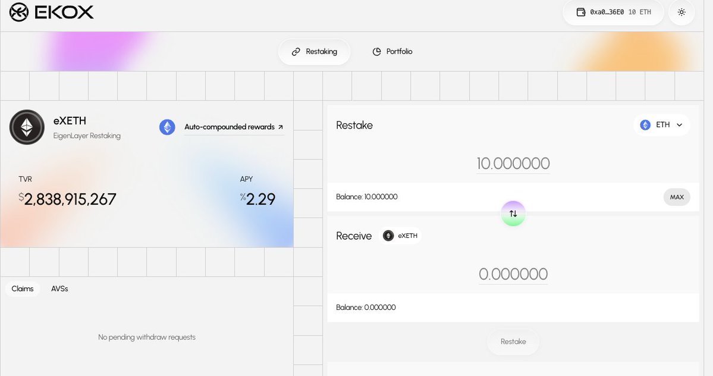This screenshot has height=376, width=713.
Task: Select the Claims tab
Action: [x=22, y=289]
